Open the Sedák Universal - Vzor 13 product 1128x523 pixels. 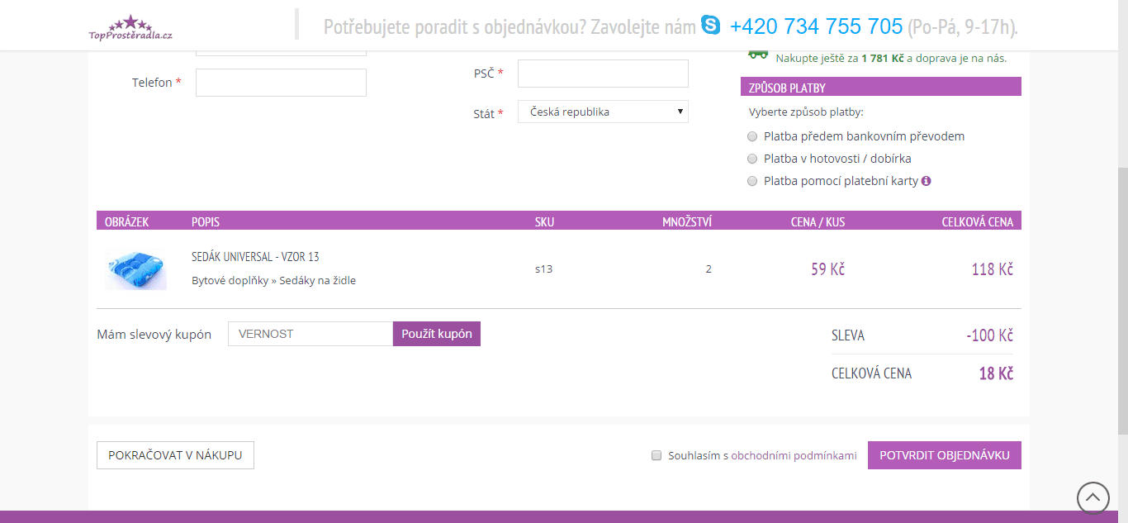(255, 257)
